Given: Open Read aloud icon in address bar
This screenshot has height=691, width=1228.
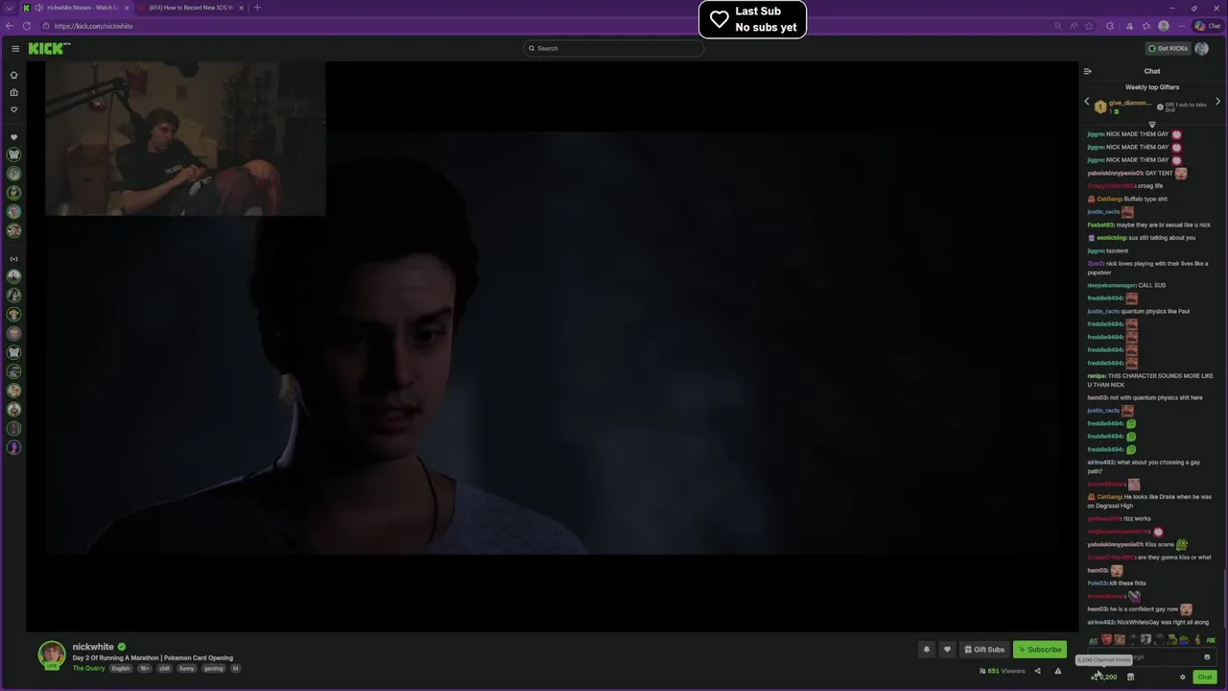Looking at the screenshot, I should tap(1073, 26).
